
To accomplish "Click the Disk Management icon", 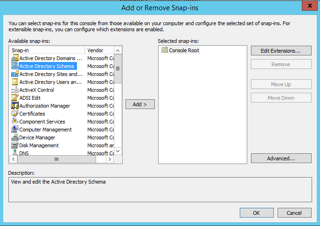I will 15,145.
